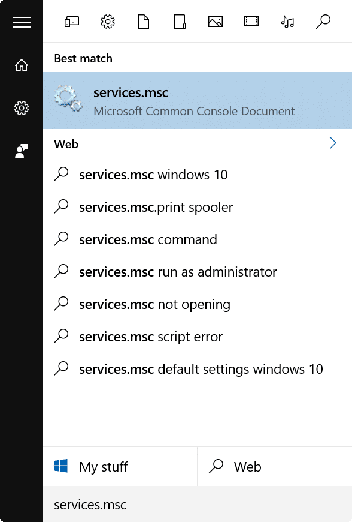Viewport: 352px width, 522px height.
Task: Filter results by Photos icon
Action: click(216, 22)
